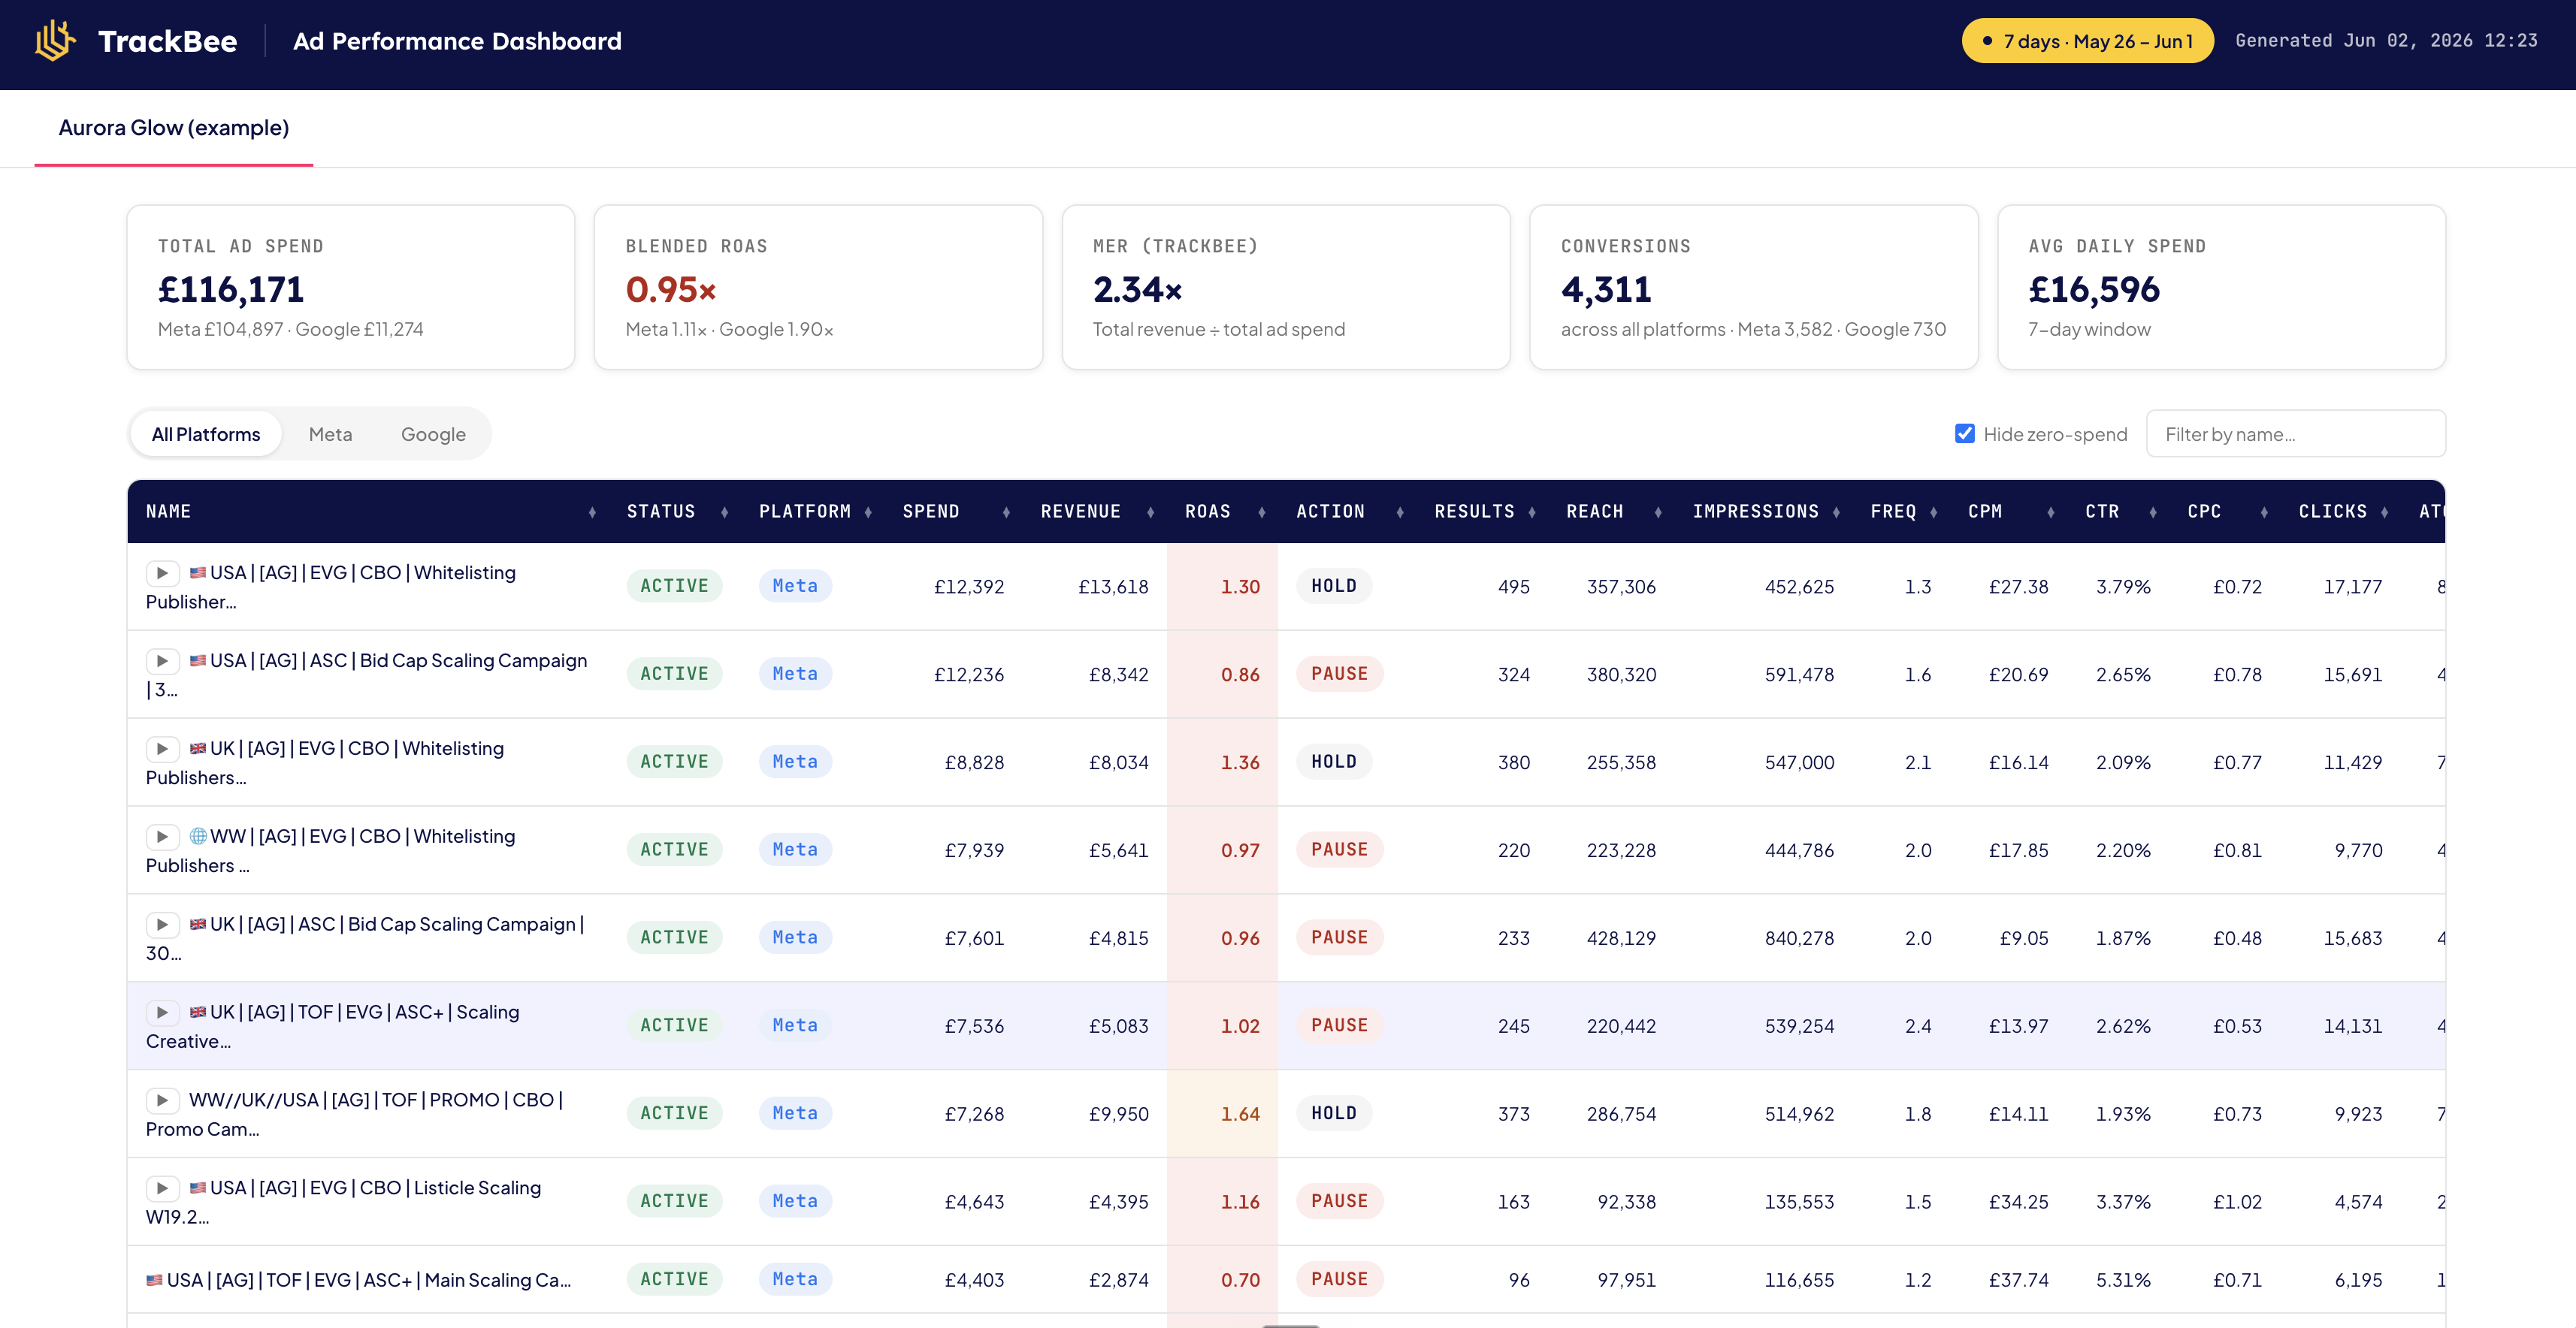Screen dimensions: 2576x1328
Task: Sort by the ACTION column arrows
Action: pyautogui.click(x=1400, y=512)
